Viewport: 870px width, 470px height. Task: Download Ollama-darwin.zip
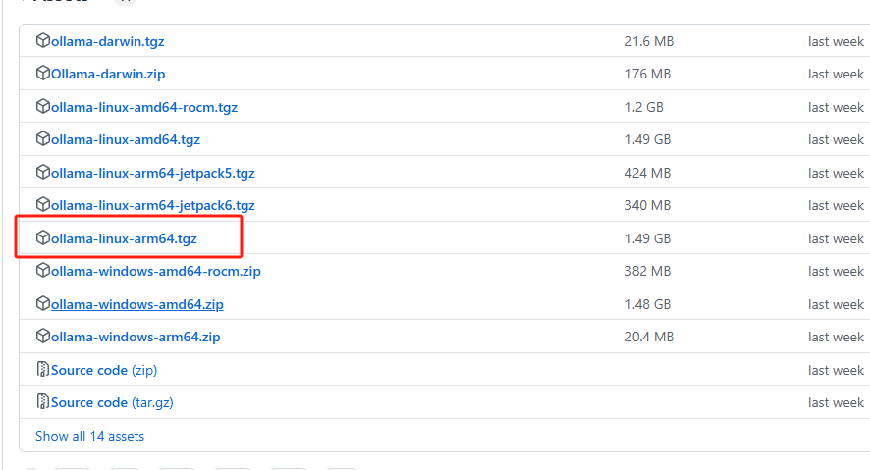pos(108,75)
